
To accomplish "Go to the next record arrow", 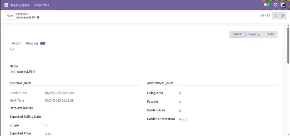I will 282,16.
